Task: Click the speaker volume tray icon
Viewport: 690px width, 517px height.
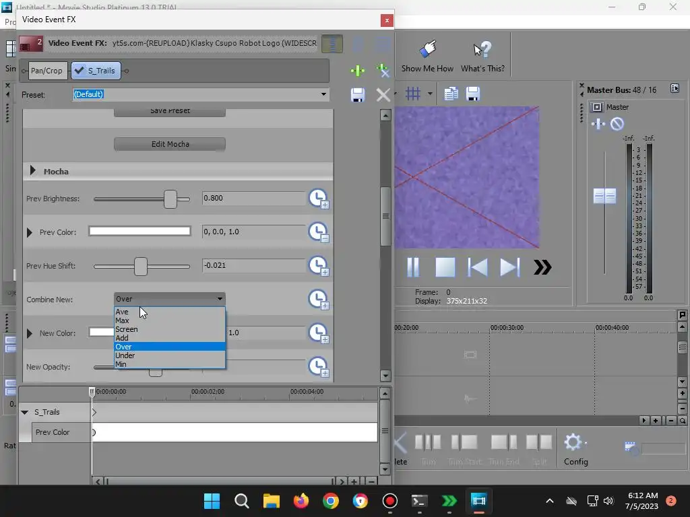Action: pyautogui.click(x=608, y=501)
